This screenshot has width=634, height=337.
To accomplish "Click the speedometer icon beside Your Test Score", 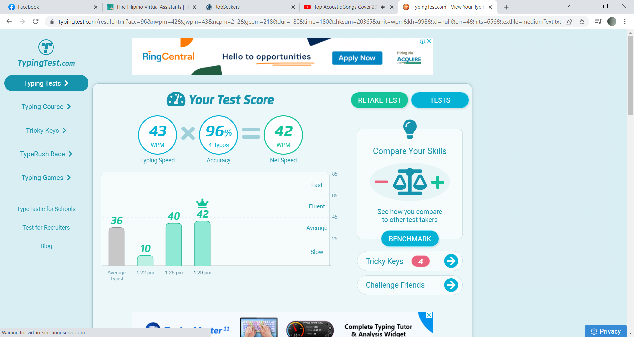I will coord(176,99).
